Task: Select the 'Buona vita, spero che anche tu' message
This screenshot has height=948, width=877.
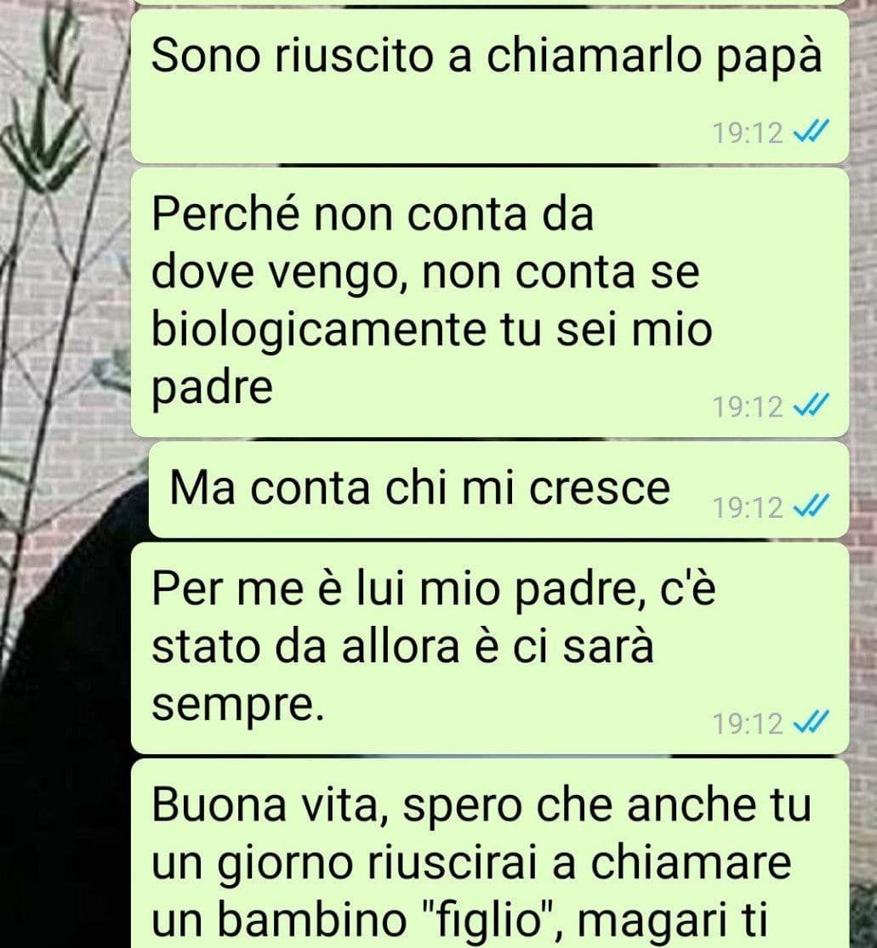Action: [x=490, y=854]
